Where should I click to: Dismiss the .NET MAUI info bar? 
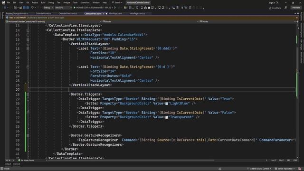[297, 18]
